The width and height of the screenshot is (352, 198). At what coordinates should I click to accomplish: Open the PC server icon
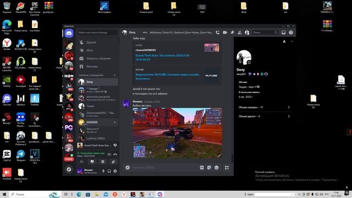coord(69,128)
